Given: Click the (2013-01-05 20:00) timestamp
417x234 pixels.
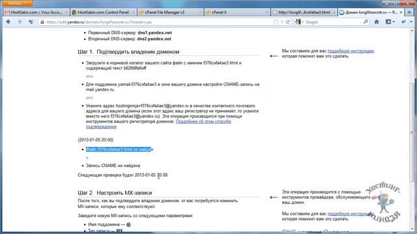Looking at the screenshot, I should [95, 140].
